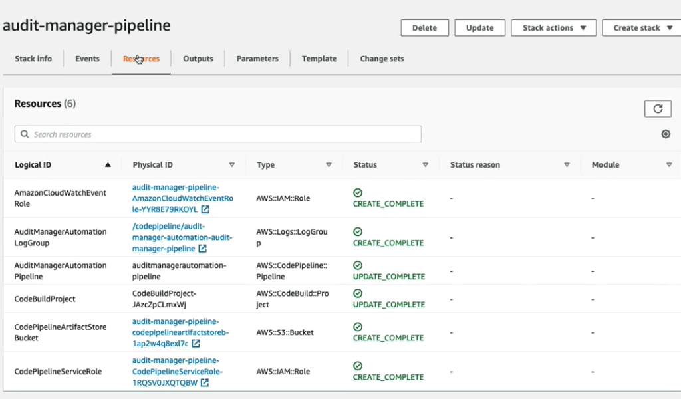The image size is (681, 399).
Task: Switch to Outputs tab
Action: pyautogui.click(x=198, y=59)
